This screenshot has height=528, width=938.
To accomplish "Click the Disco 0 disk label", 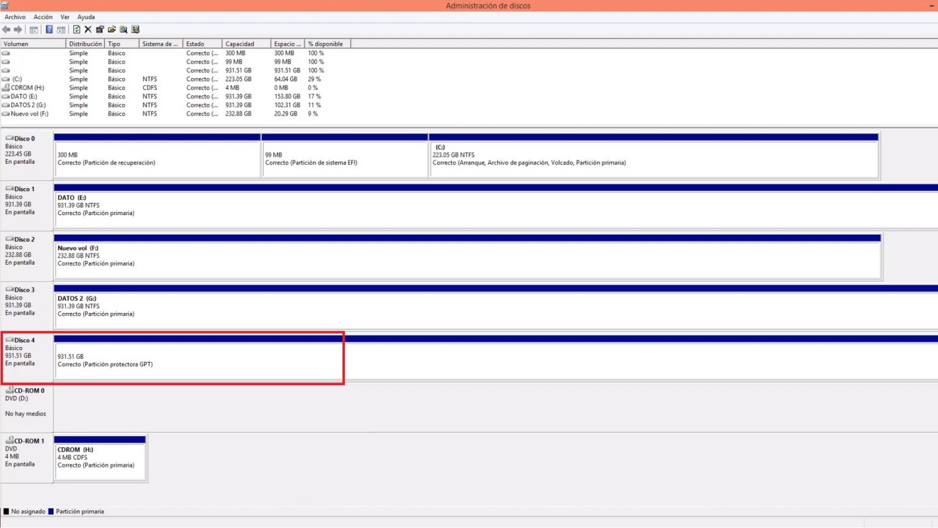I will [x=27, y=155].
